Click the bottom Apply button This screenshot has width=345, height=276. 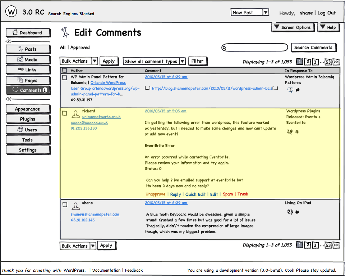pyautogui.click(x=106, y=245)
